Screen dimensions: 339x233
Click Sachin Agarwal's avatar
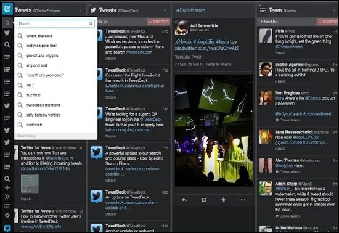pos(266,70)
